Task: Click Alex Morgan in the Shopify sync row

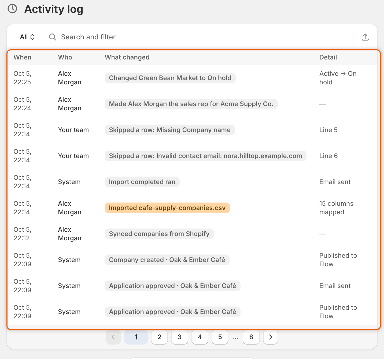Action: [69, 234]
